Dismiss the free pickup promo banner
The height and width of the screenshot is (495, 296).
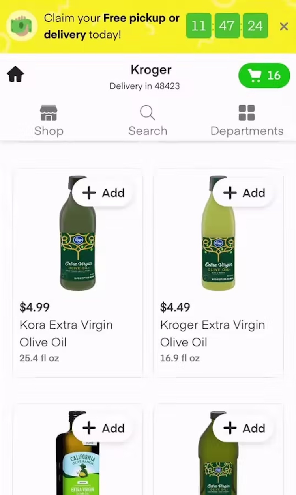tap(283, 26)
